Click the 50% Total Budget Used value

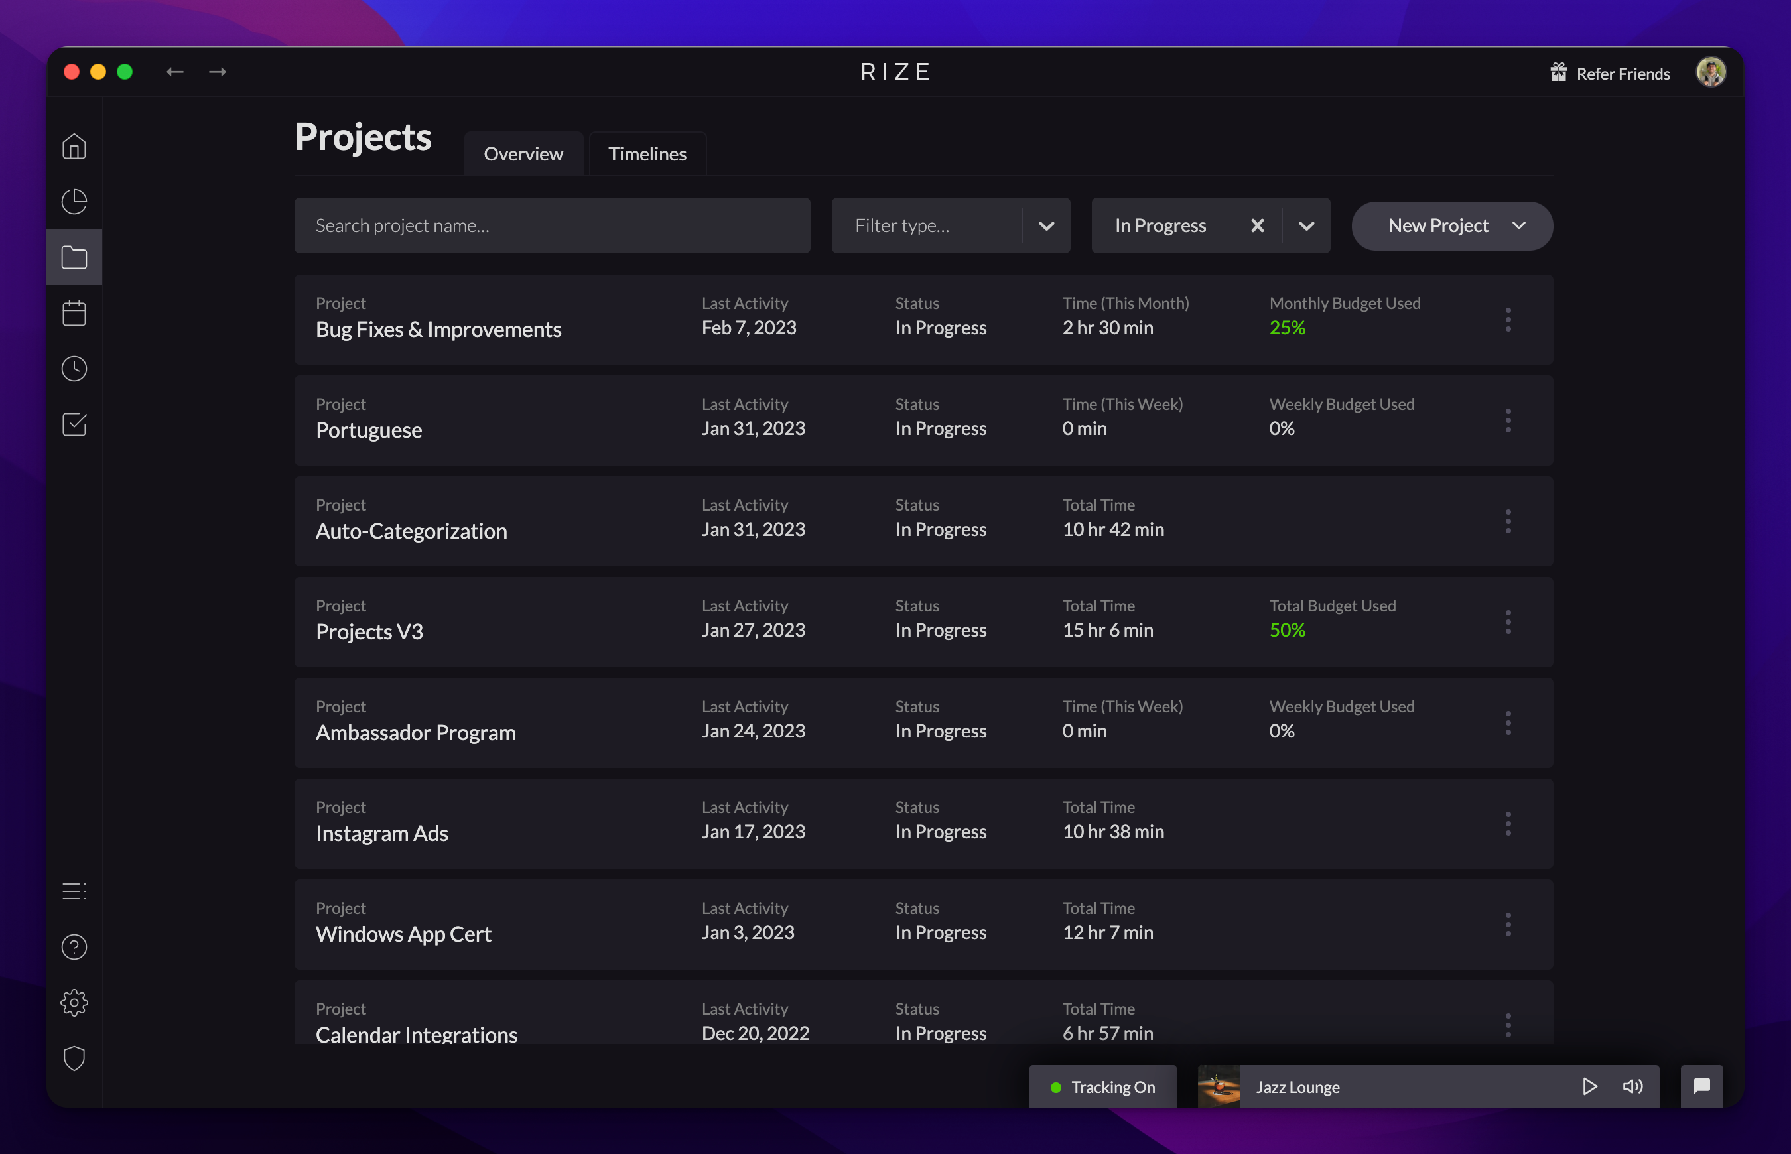click(x=1288, y=630)
